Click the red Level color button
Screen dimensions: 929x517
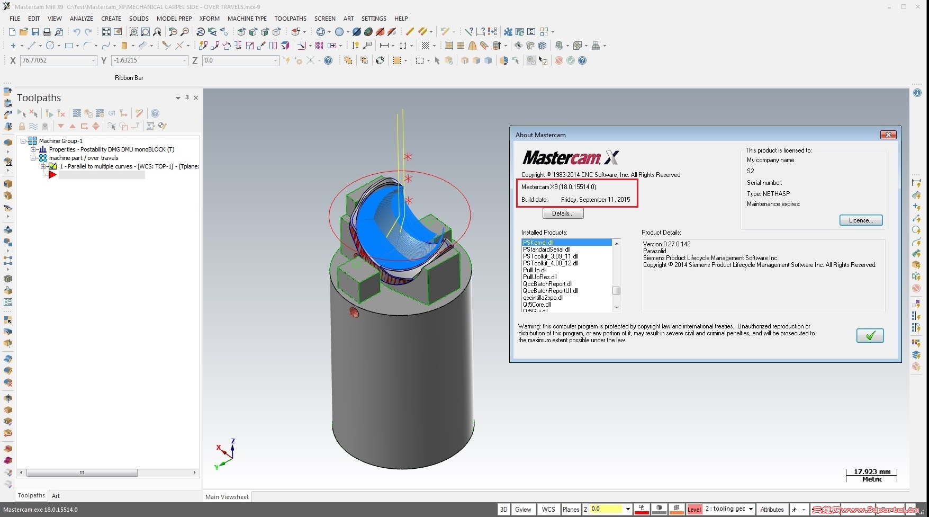694,510
